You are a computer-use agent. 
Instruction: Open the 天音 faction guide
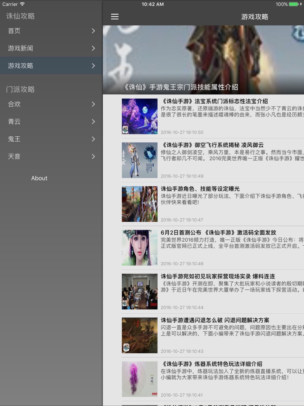tap(51, 156)
